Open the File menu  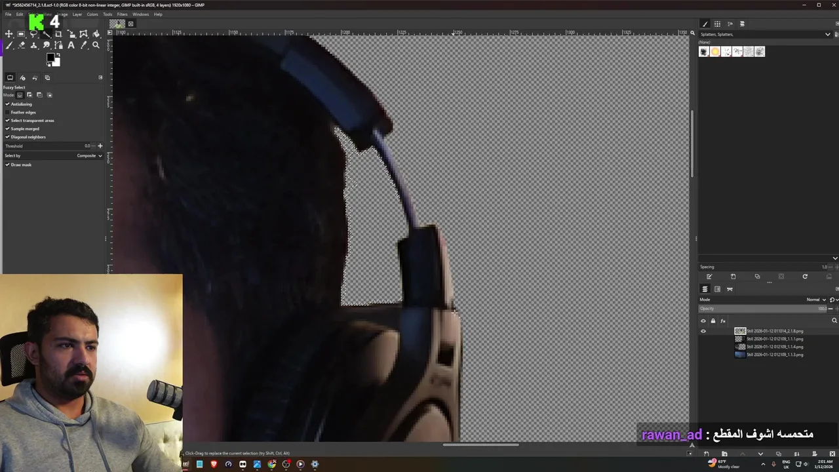[9, 14]
